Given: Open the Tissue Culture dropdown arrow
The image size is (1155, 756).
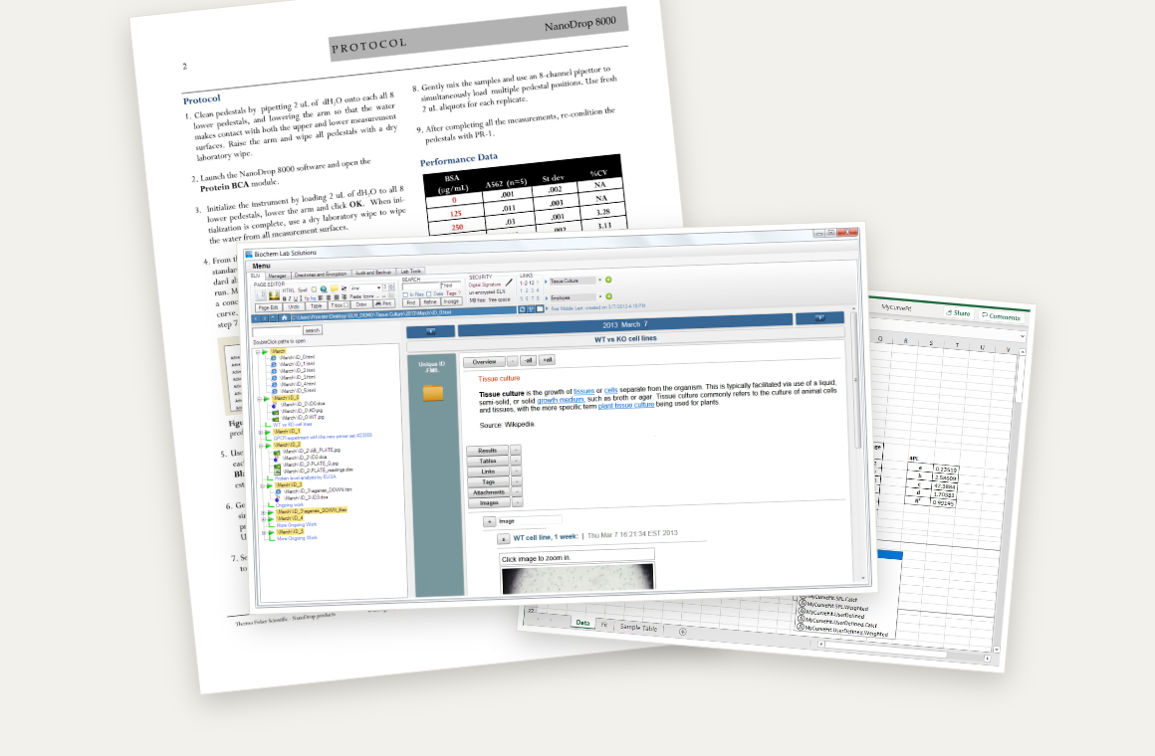Looking at the screenshot, I should tap(599, 280).
